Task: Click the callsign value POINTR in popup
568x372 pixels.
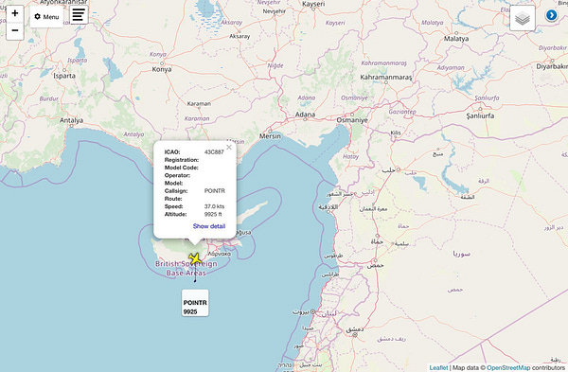Action: click(x=215, y=191)
